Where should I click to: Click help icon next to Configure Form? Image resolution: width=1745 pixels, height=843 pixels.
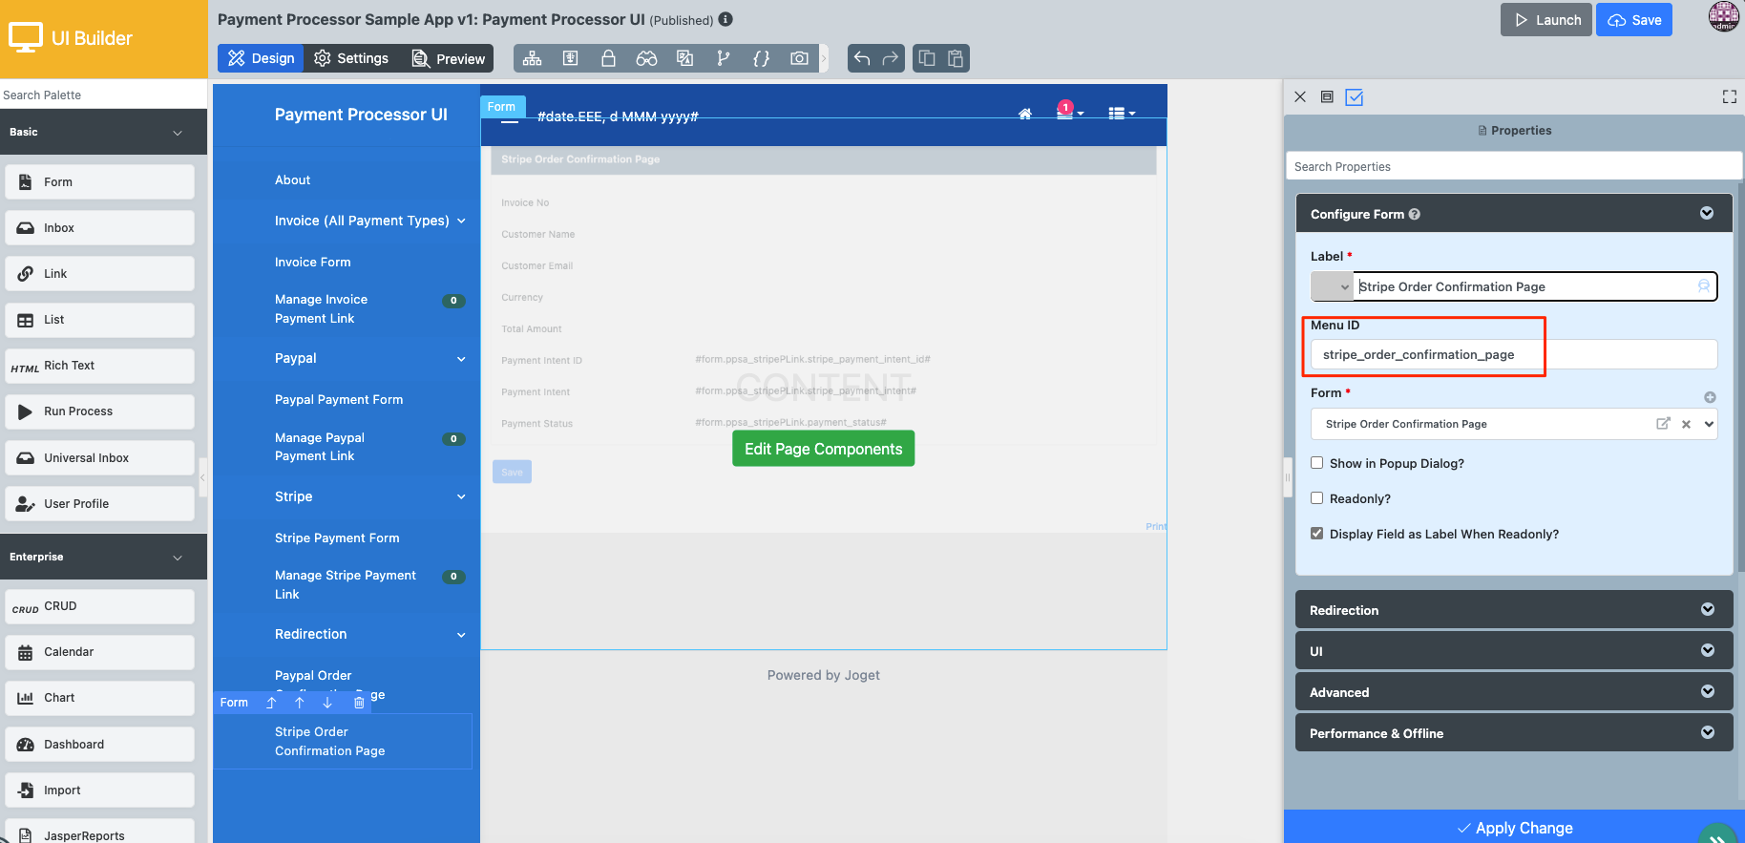coord(1415,214)
